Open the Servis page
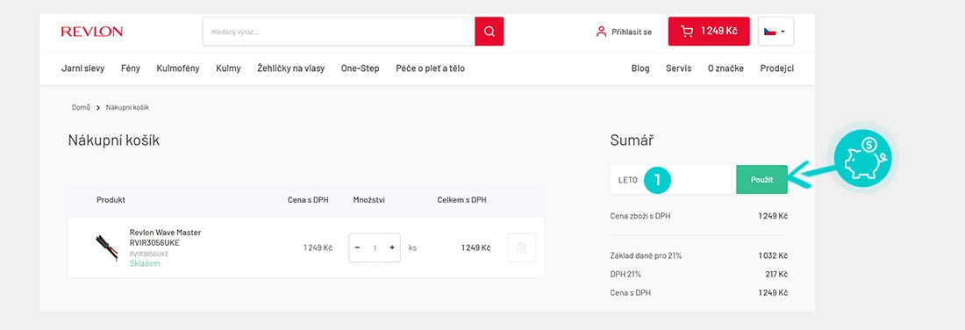The width and height of the screenshot is (965, 330). (678, 68)
